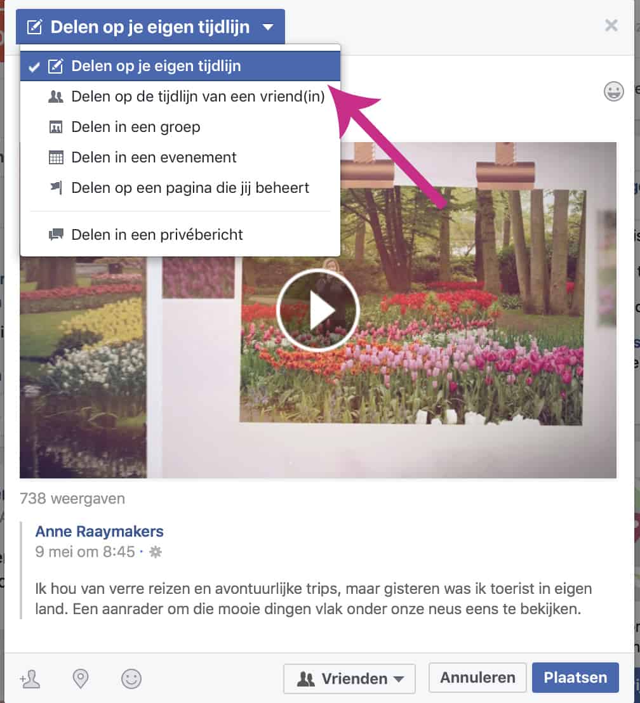Image resolution: width=640 pixels, height=703 pixels.
Task: Play the tulip garden video
Action: tap(317, 310)
